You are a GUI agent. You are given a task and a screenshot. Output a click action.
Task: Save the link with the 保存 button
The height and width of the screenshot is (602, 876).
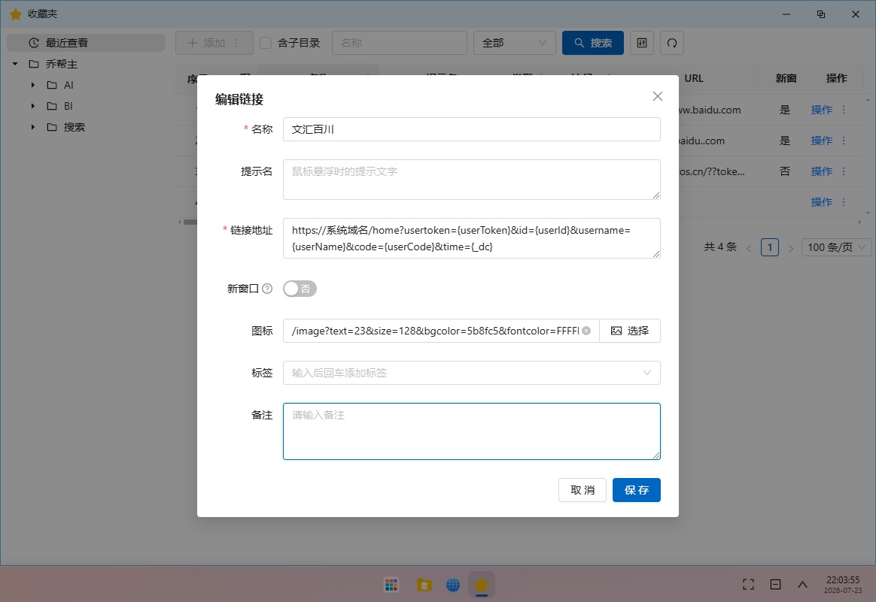tap(637, 490)
